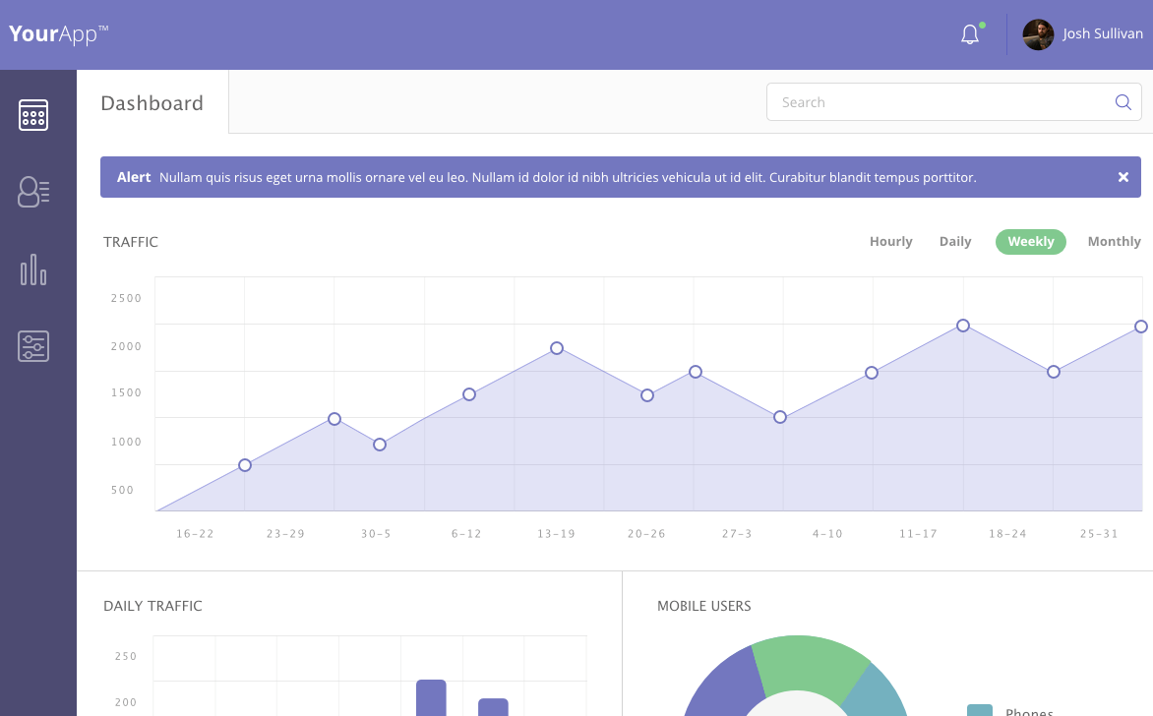Click the 16-22 week data point

pos(245,465)
